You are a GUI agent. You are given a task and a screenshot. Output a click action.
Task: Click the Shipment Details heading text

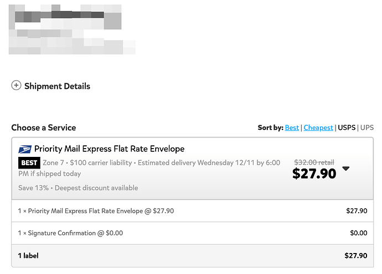click(57, 86)
